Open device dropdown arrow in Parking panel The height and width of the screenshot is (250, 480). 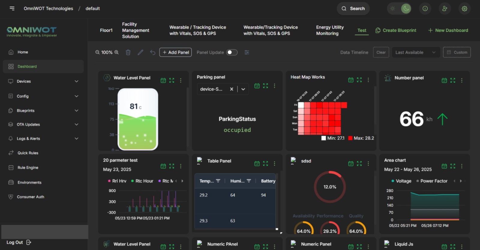coord(243,89)
